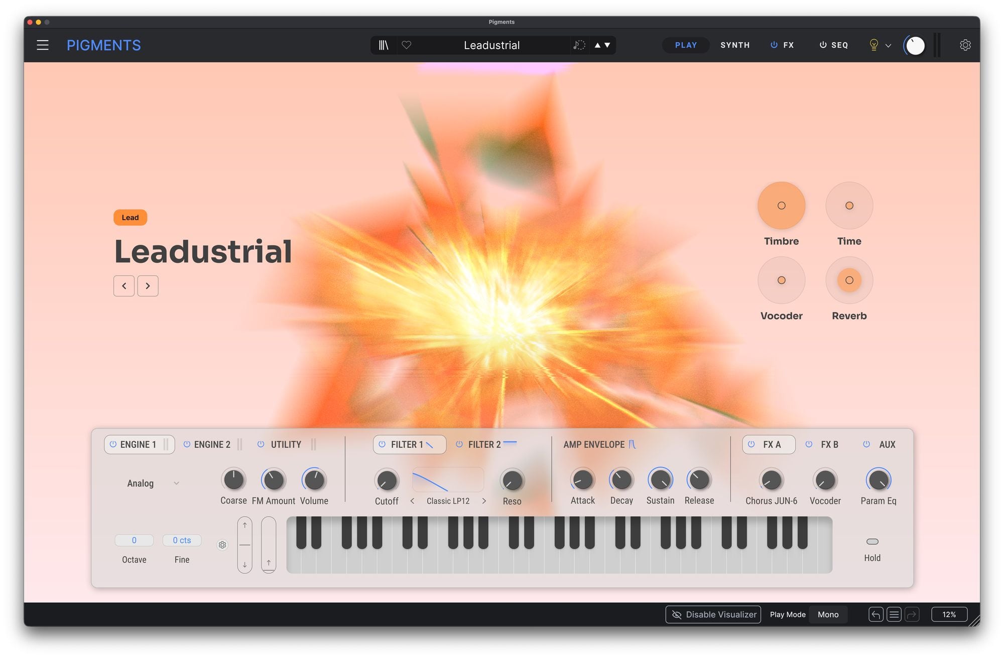Go to next preset with right arrow button
This screenshot has height=658, width=1004.
148,286
